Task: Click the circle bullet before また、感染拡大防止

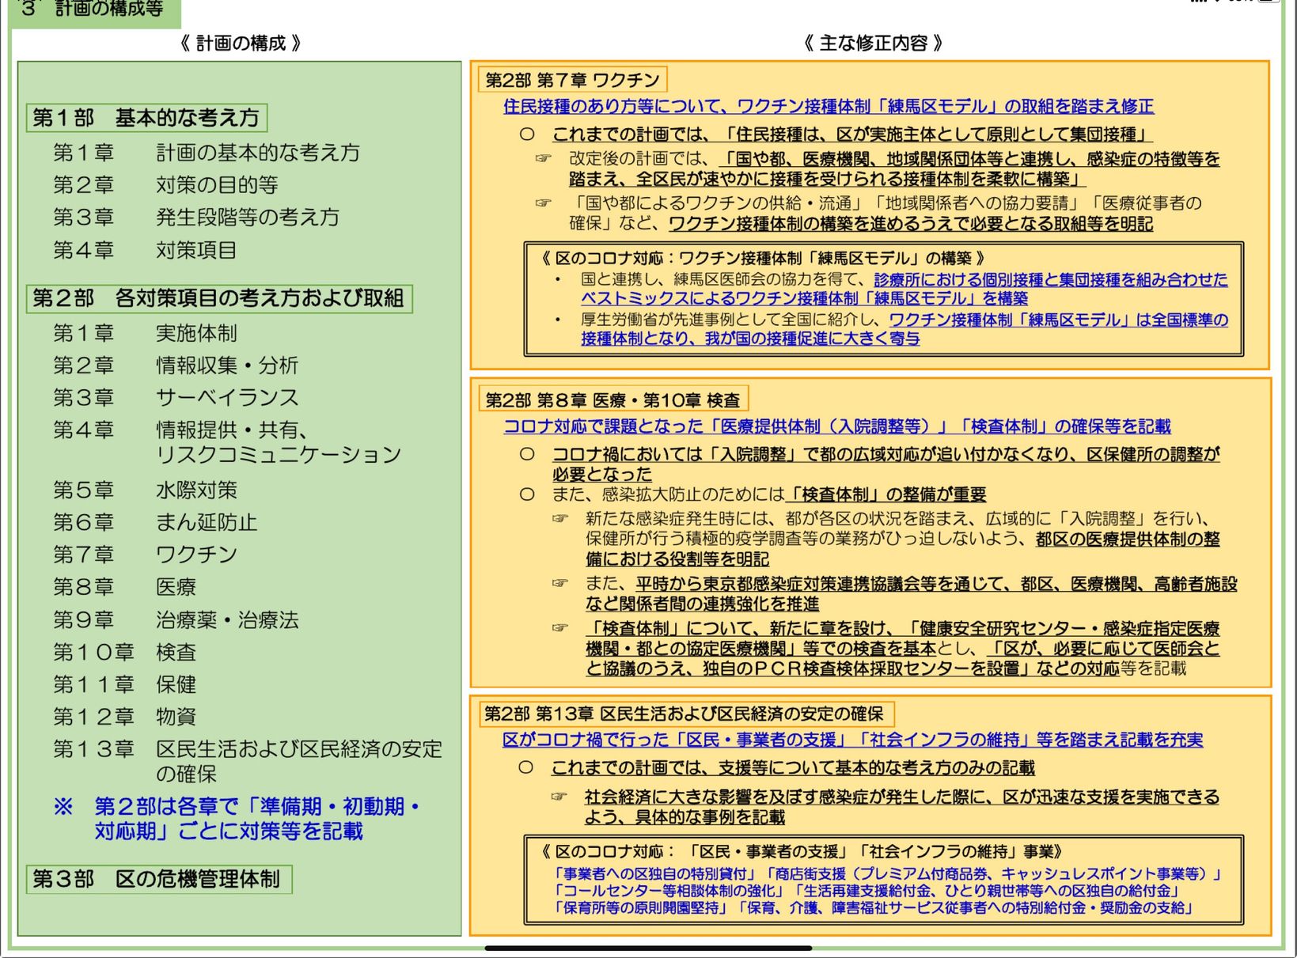Action: click(527, 494)
